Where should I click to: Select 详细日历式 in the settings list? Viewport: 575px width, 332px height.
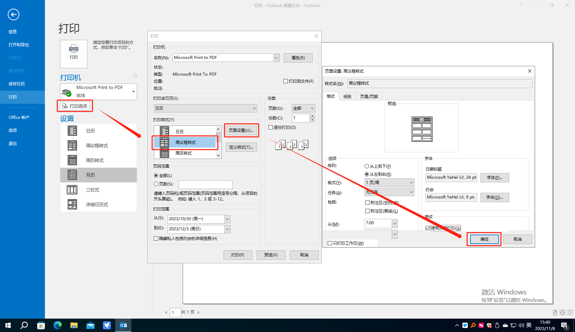[x=99, y=204]
